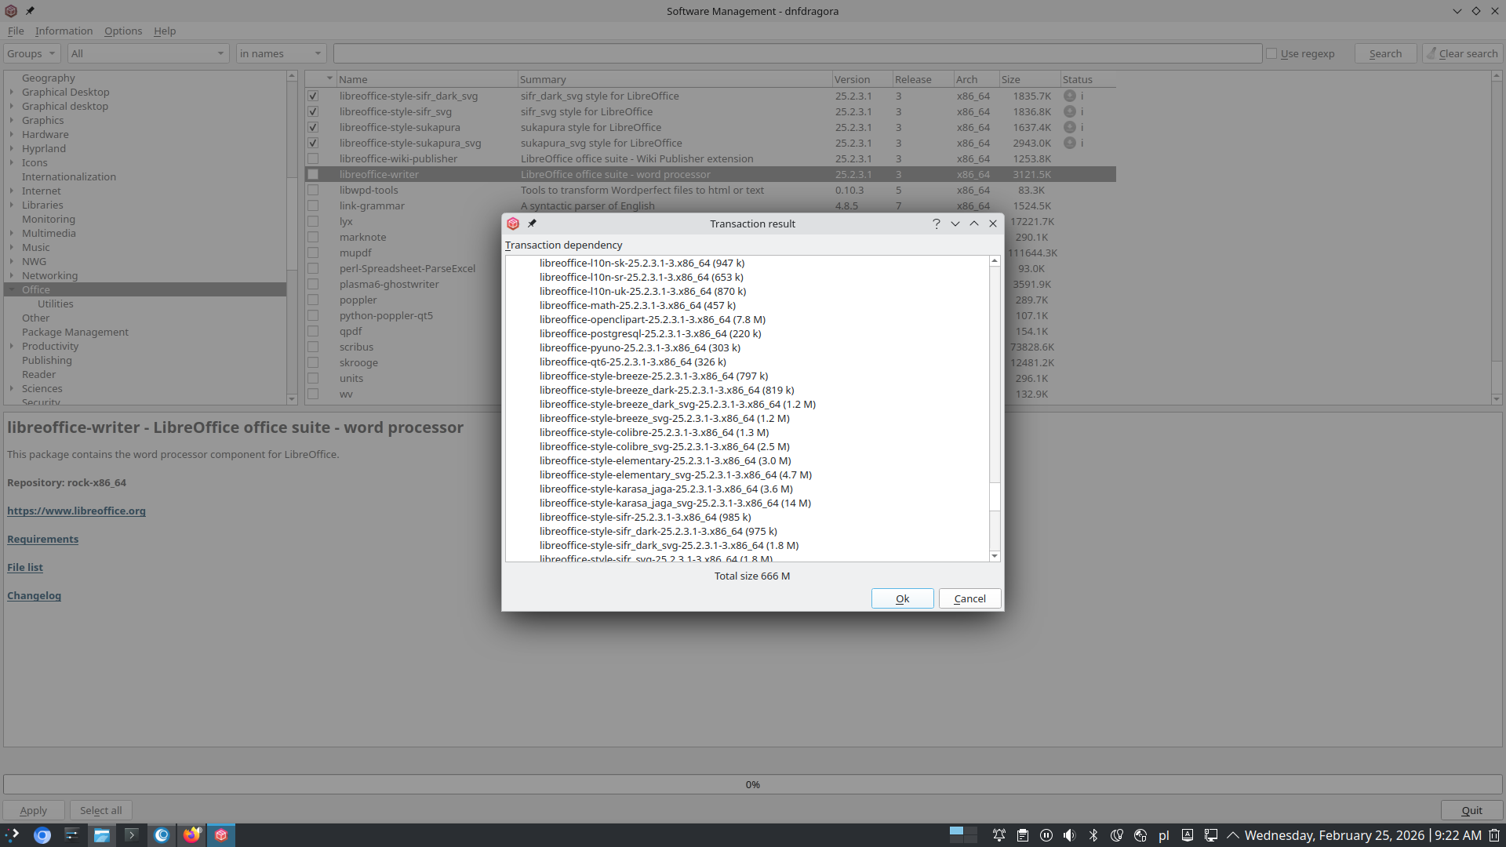Click the upgrade status icon beside libreoffice-style-sifr_svg
Screen dimensions: 1506x847
coord(1070,111)
